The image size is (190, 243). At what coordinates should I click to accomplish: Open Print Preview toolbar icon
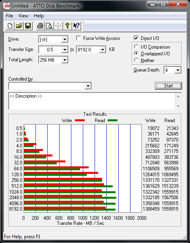pyautogui.click(x=49, y=26)
